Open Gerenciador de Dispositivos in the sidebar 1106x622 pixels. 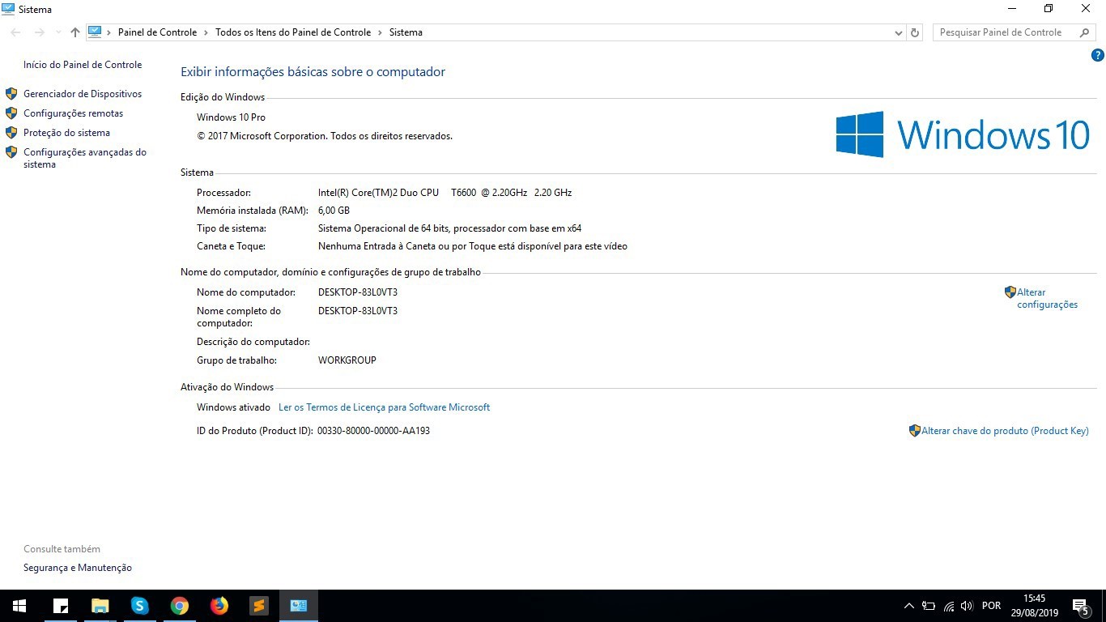coord(83,93)
